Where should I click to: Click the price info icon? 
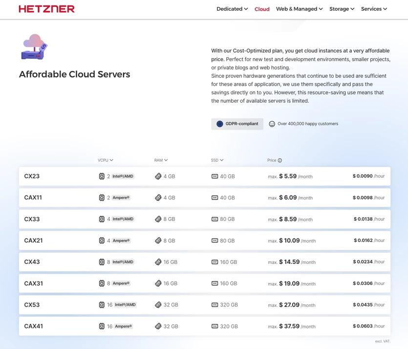click(279, 160)
